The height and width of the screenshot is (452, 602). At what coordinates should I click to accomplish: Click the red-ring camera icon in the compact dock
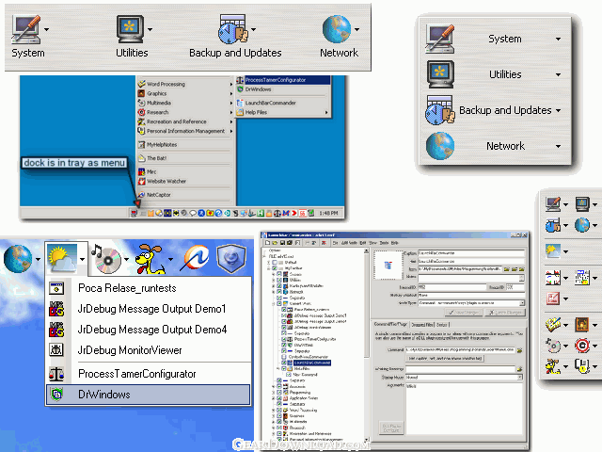pyautogui.click(x=582, y=346)
